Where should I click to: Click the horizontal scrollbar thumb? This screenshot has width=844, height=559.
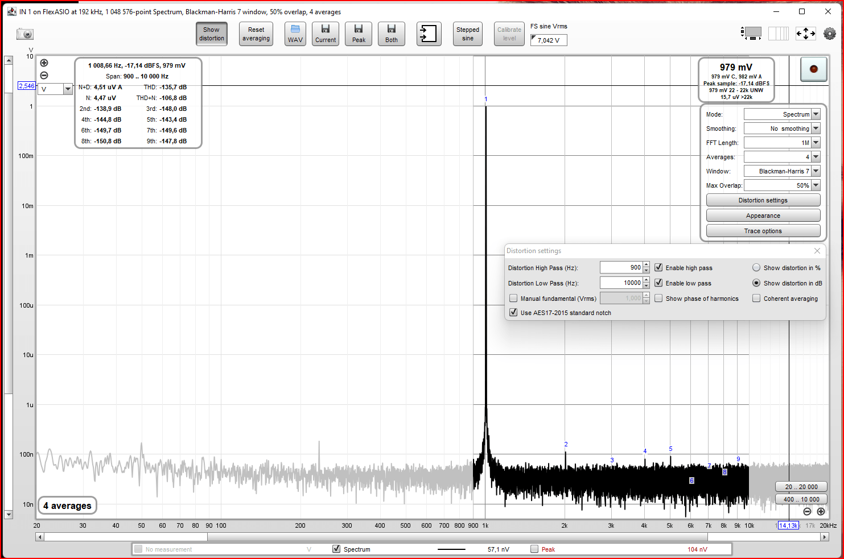[458, 537]
